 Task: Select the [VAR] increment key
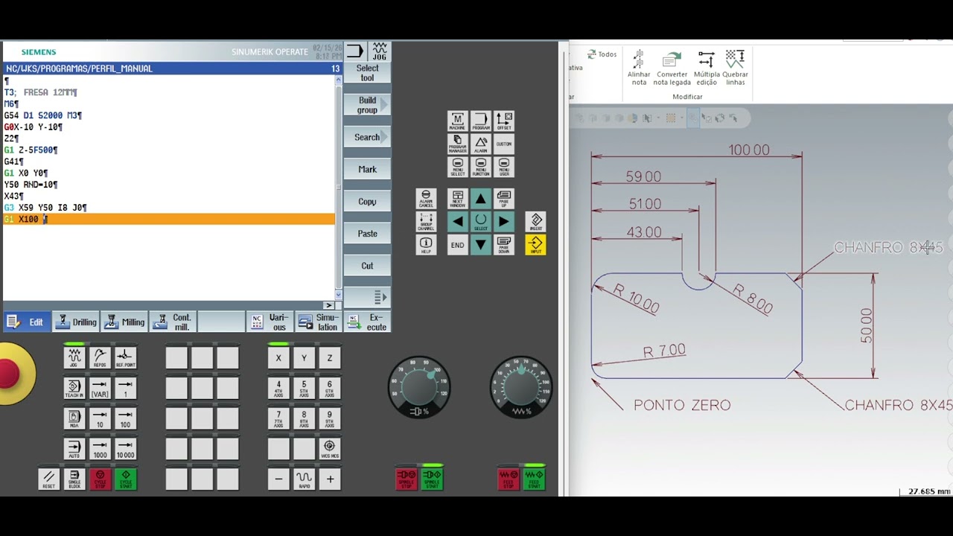(100, 389)
